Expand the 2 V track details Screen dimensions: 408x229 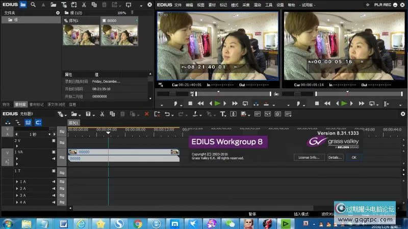tap(17, 145)
